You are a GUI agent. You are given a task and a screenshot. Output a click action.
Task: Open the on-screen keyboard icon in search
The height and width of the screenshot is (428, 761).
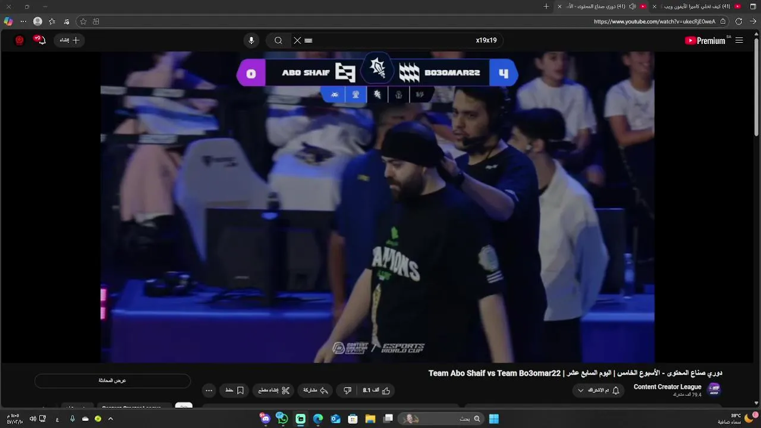(308, 40)
